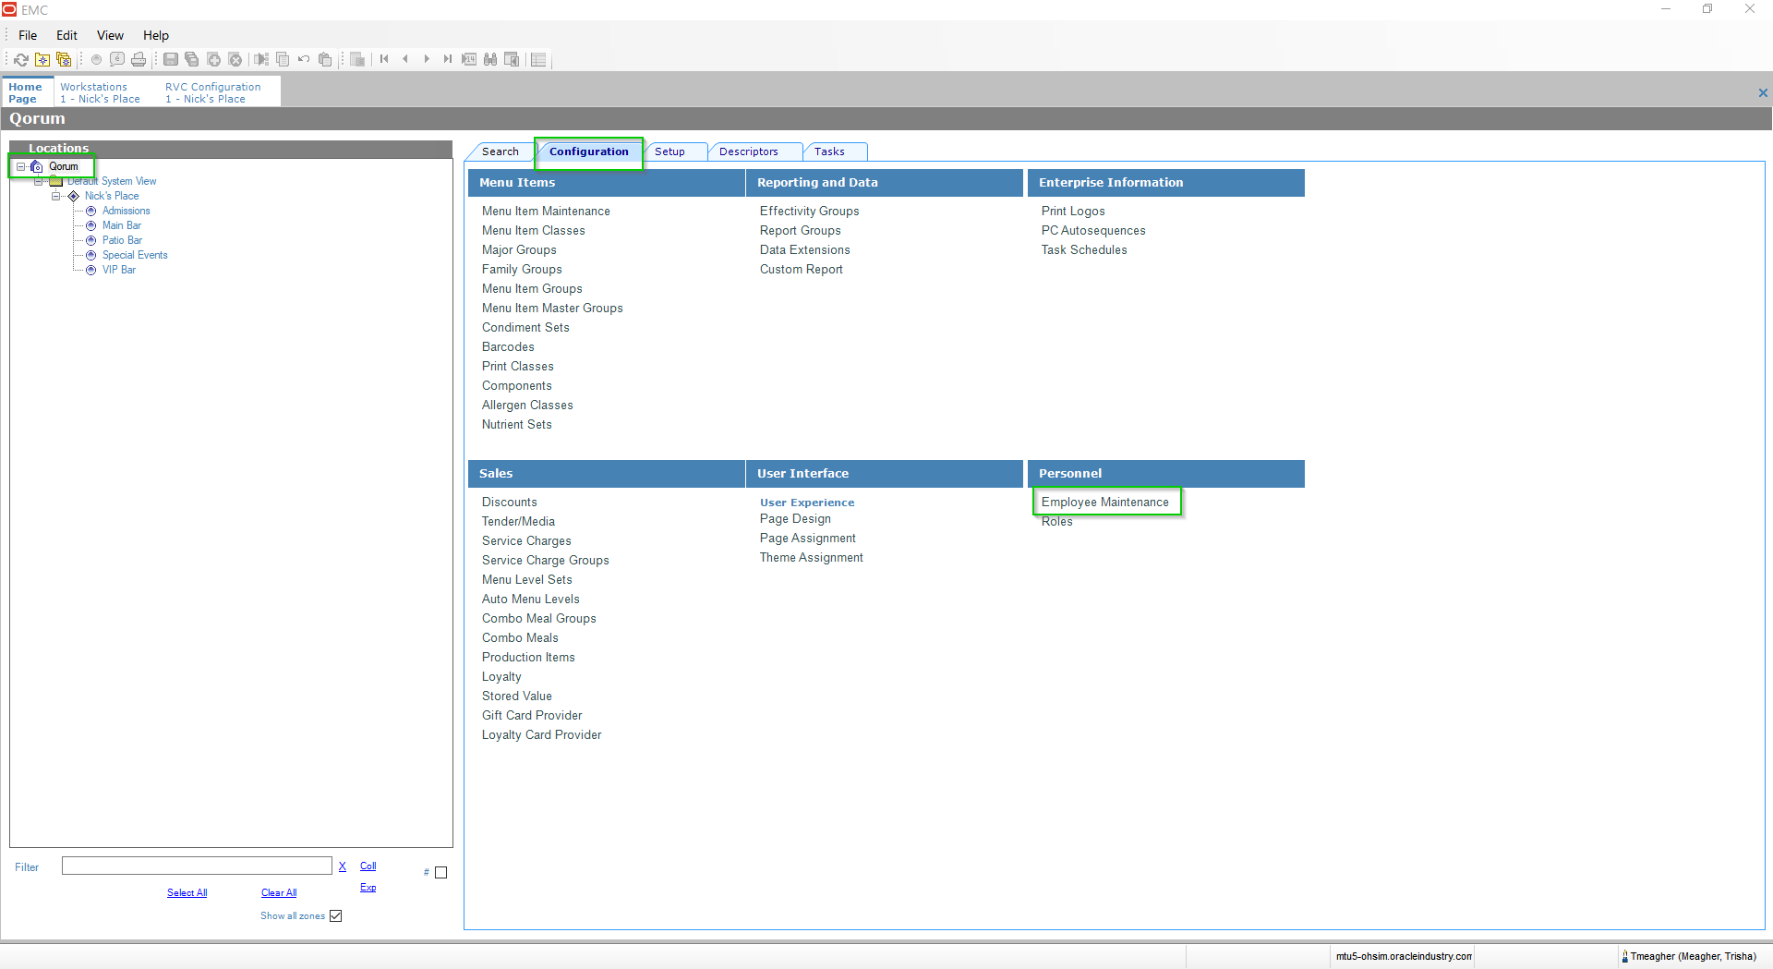Open Employee Maintenance under Personnel
This screenshot has width=1773, height=969.
(1104, 502)
